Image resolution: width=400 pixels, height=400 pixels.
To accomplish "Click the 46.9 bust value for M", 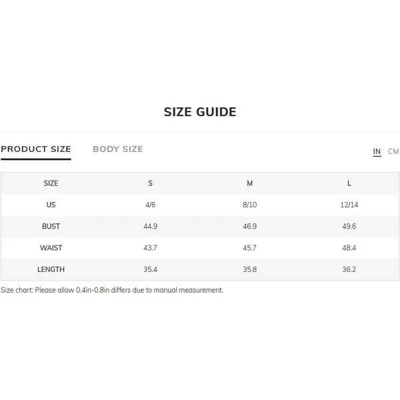I will [x=249, y=226].
